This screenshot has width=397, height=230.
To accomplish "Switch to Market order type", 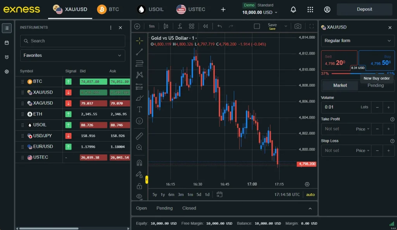I will 340,85.
